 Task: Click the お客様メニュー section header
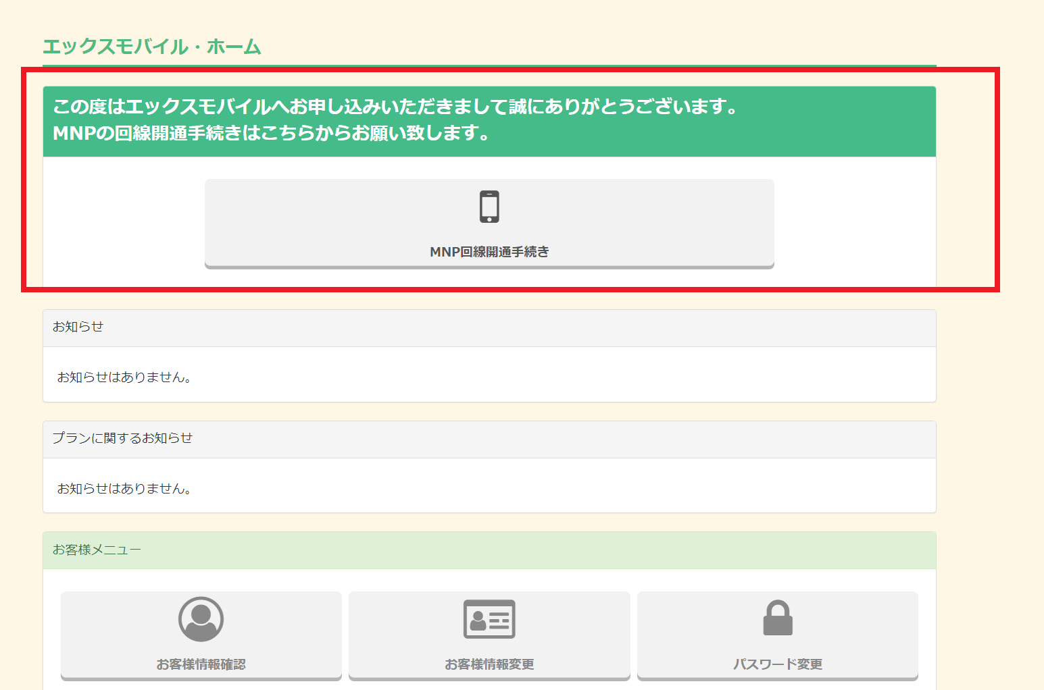point(489,550)
